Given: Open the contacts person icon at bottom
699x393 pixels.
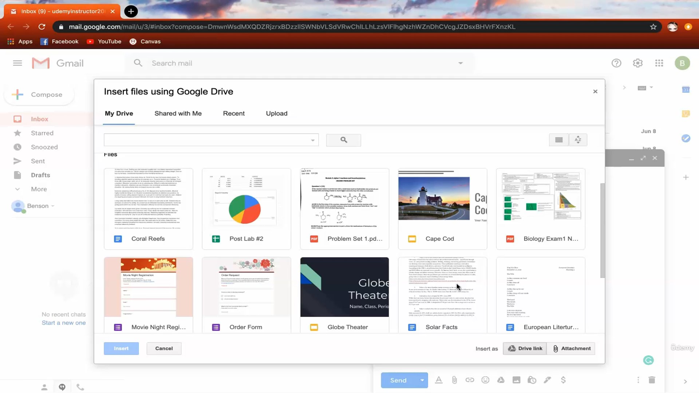Looking at the screenshot, I should tap(44, 387).
